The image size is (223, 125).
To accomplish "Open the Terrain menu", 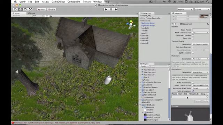I will 87,2.
